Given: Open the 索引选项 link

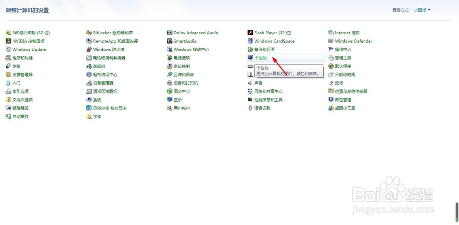Looking at the screenshot, I should coord(21,92).
